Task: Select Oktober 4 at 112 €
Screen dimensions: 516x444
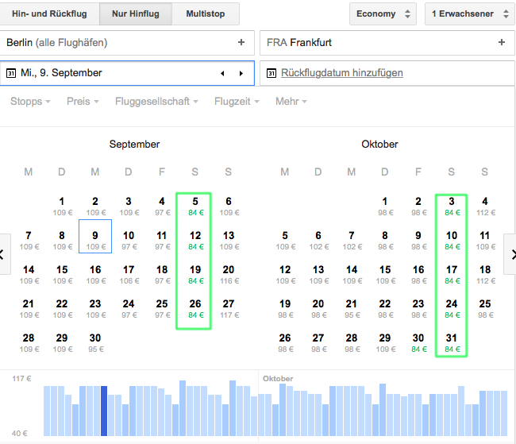Action: pyautogui.click(x=485, y=207)
